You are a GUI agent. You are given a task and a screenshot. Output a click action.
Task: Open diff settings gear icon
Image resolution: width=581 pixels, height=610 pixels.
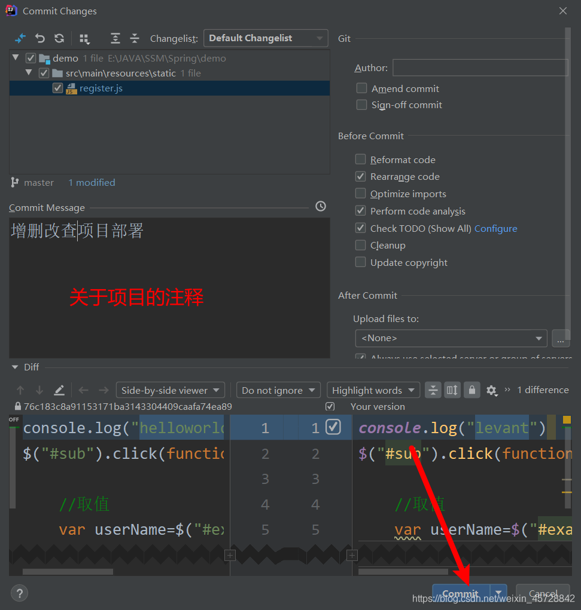click(492, 390)
